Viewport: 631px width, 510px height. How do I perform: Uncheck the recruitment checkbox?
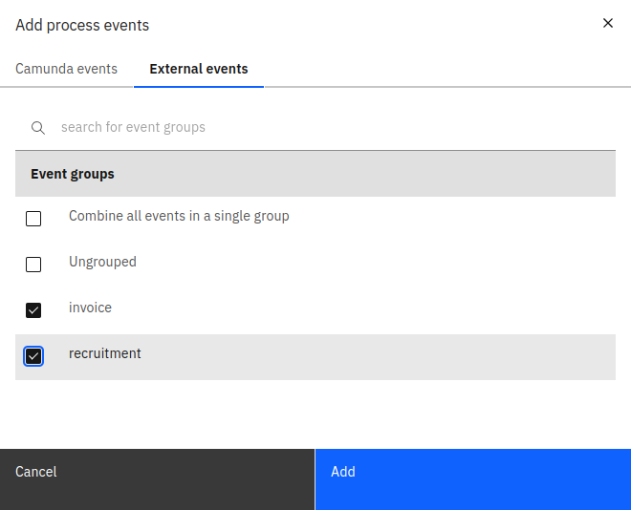pyautogui.click(x=33, y=356)
